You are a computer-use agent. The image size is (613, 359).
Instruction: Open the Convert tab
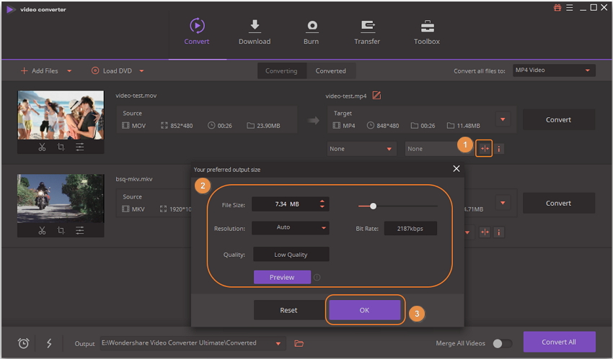point(197,32)
